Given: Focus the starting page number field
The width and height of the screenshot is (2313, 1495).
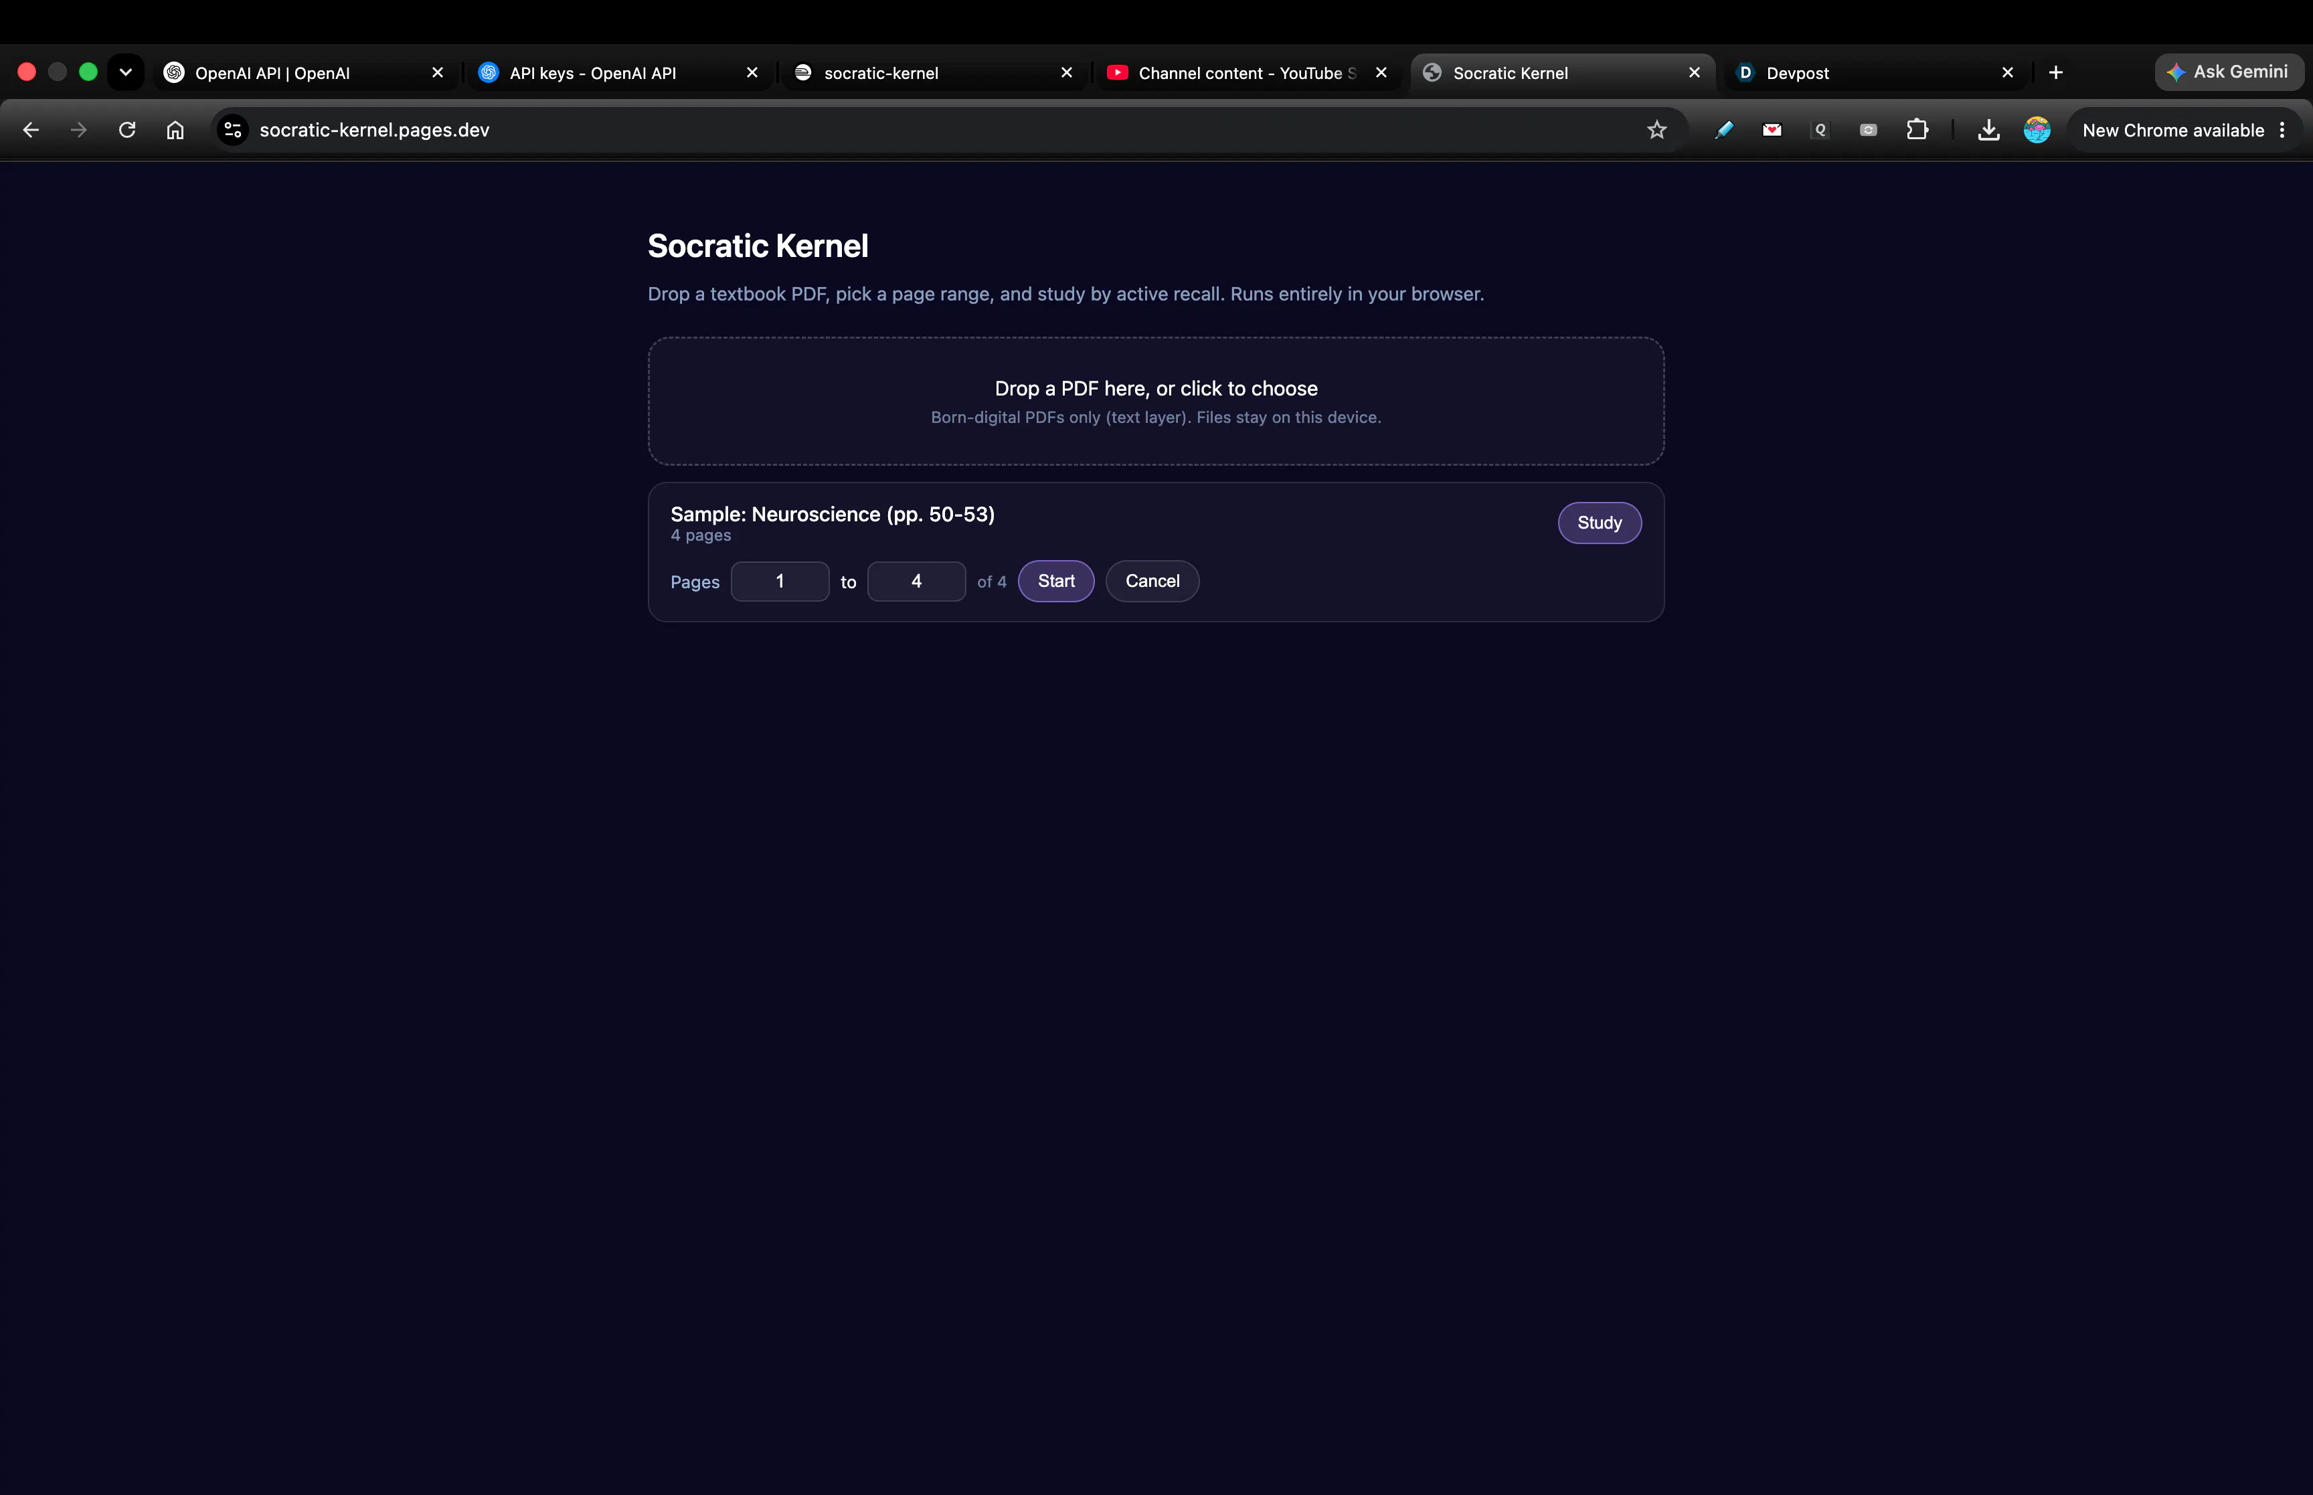Looking at the screenshot, I should 780,582.
